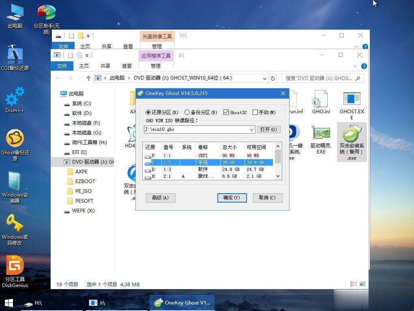The image size is (414, 311).
Task: Open Windows密码修改 desktop icon
Action: [15, 229]
